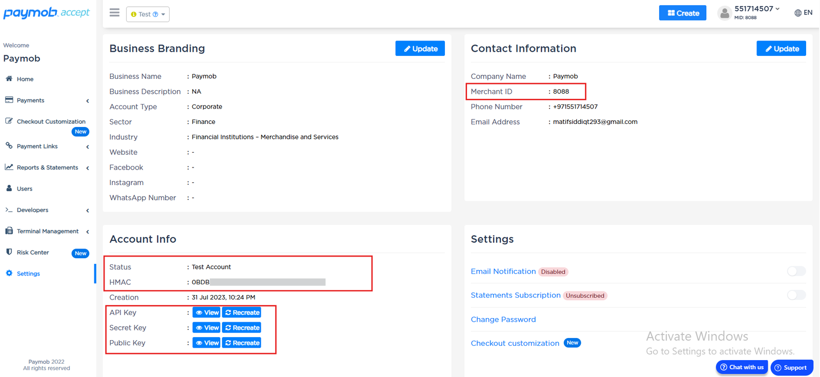Click the Create button
The width and height of the screenshot is (820, 377).
coord(683,13)
